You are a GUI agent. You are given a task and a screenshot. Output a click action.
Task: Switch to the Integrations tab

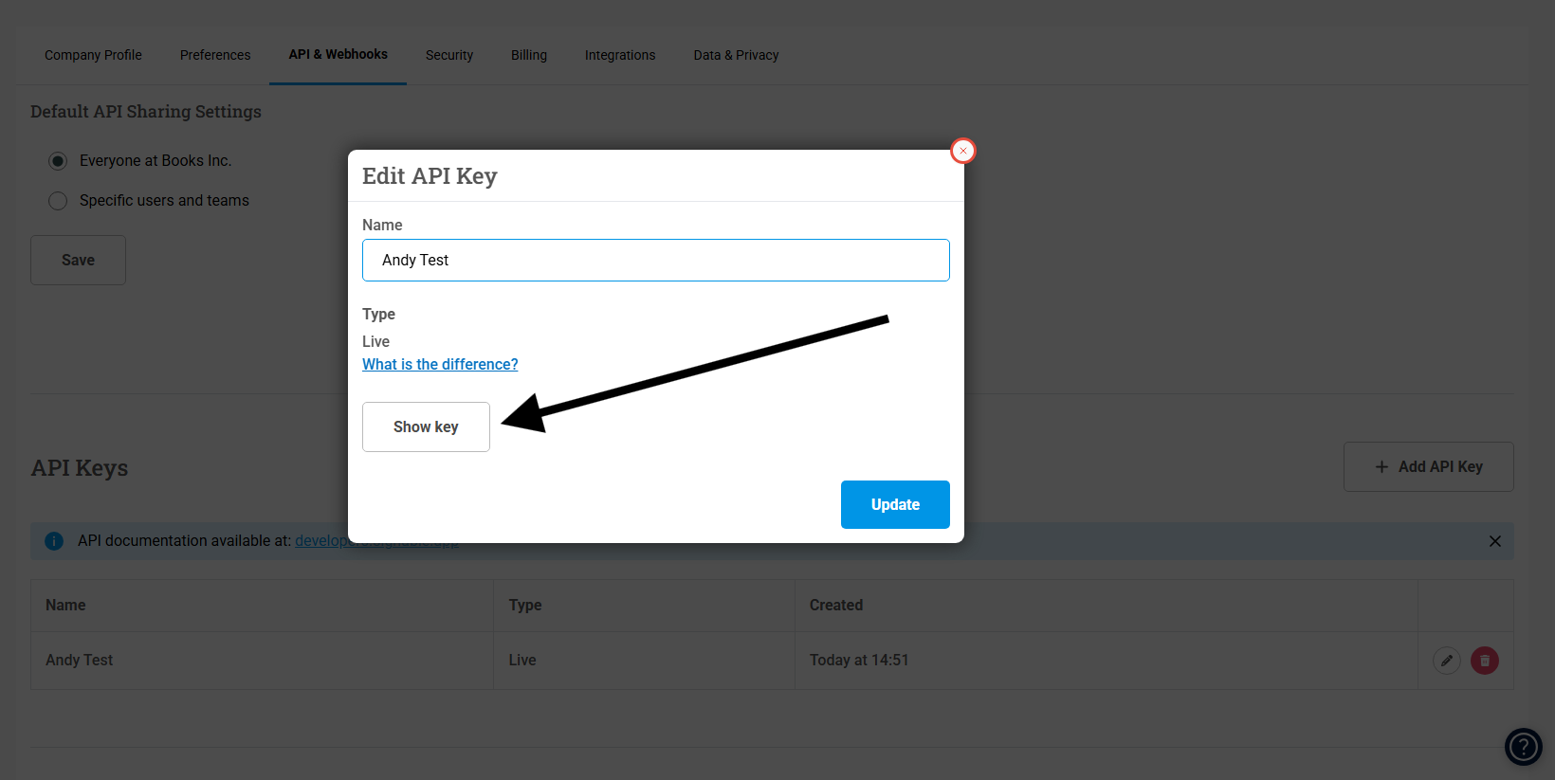pos(620,55)
